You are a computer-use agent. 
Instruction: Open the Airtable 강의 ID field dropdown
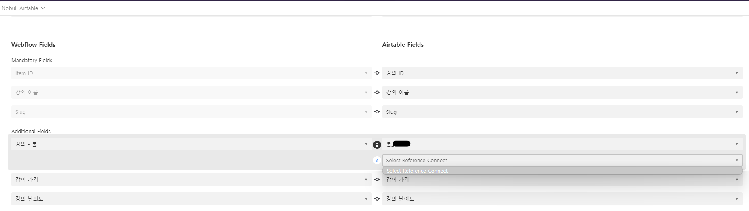(x=562, y=73)
